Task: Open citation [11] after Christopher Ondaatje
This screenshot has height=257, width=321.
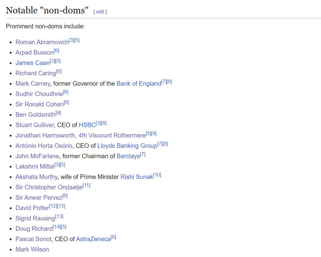Action: (86, 185)
